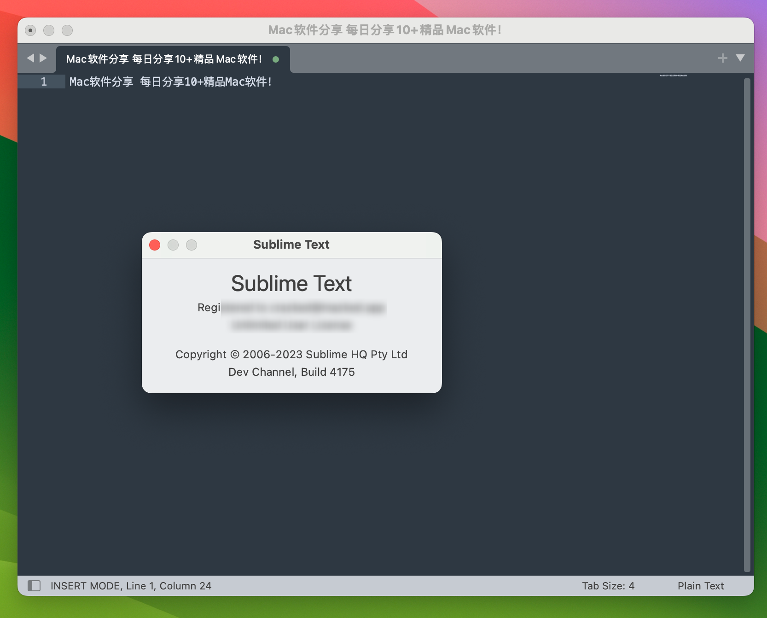Click line number 1 in the editor gutter
767x618 pixels.
[44, 82]
